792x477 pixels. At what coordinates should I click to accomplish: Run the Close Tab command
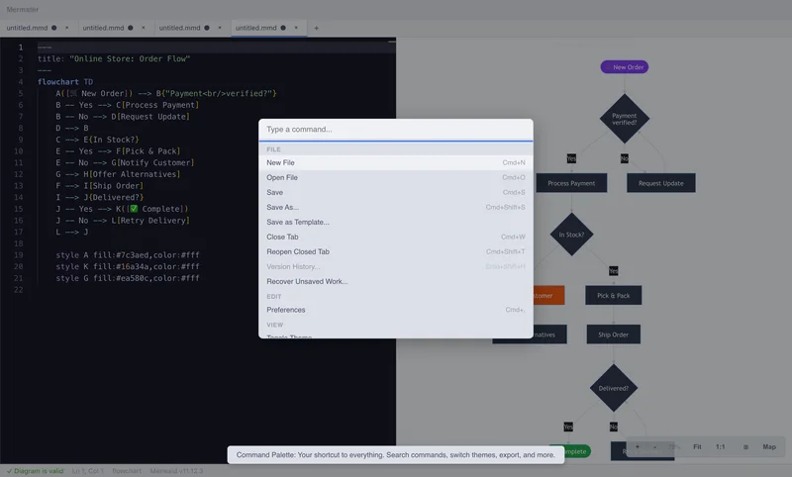click(x=395, y=237)
